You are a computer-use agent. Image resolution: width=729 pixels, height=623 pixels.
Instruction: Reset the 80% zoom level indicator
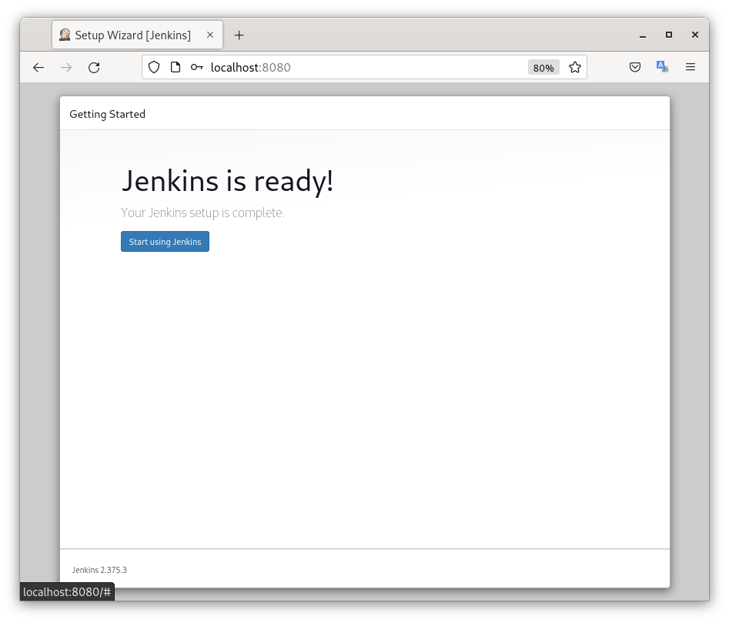[x=543, y=68]
